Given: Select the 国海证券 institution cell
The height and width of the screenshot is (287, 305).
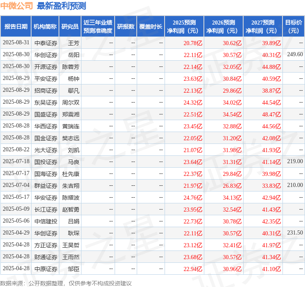Looking at the screenshot, I should [46, 174].
